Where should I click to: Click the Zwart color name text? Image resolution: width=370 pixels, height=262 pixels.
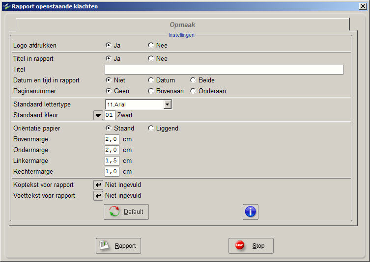coord(125,115)
